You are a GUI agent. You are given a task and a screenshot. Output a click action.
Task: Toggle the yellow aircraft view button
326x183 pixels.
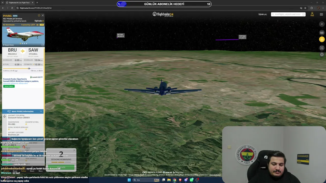click(322, 39)
